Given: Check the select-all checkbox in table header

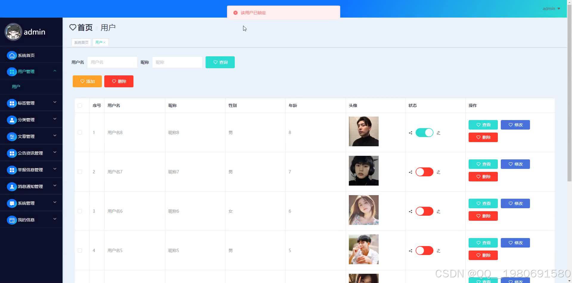Looking at the screenshot, I should tap(80, 105).
